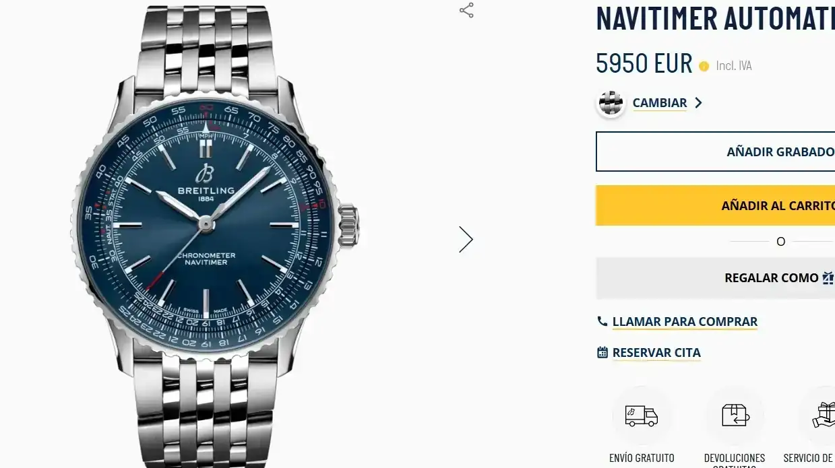This screenshot has width=835, height=468.
Task: Click the Regalar como button
Action: tap(716, 278)
